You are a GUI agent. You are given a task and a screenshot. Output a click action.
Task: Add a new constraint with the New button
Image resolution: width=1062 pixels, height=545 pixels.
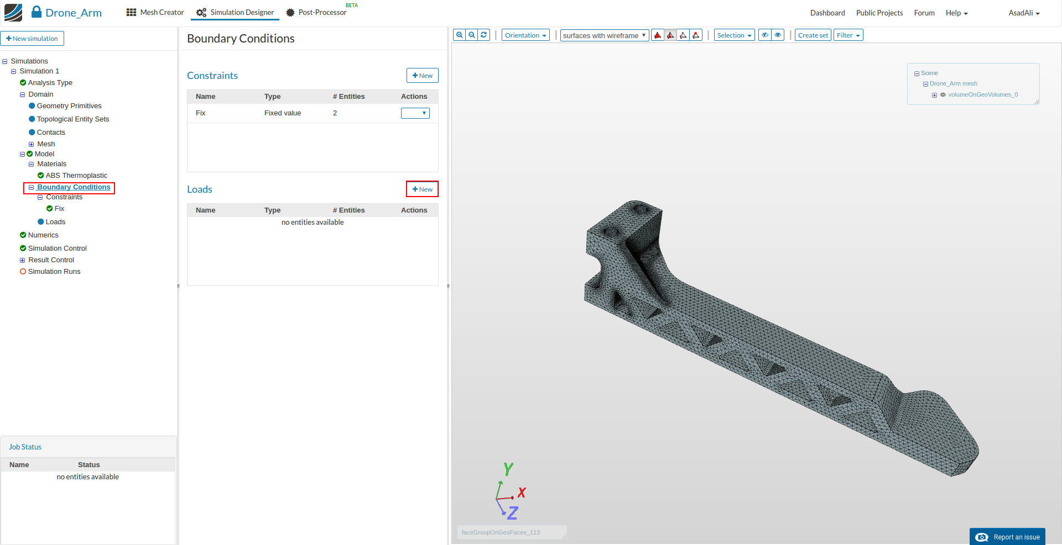point(423,76)
